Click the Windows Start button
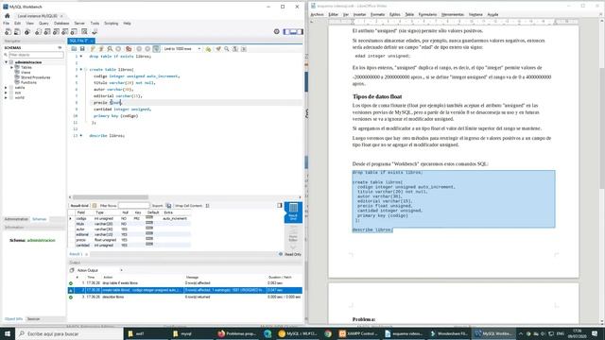The width and height of the screenshot is (605, 340). pyautogui.click(x=7, y=333)
